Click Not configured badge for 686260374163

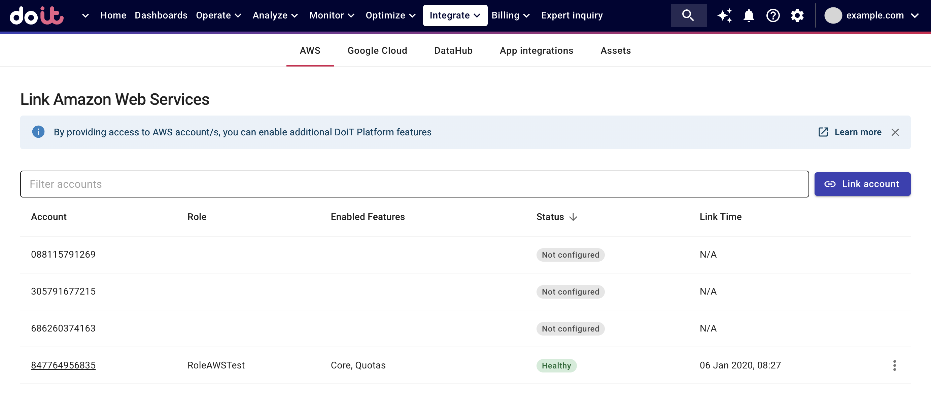coord(570,328)
